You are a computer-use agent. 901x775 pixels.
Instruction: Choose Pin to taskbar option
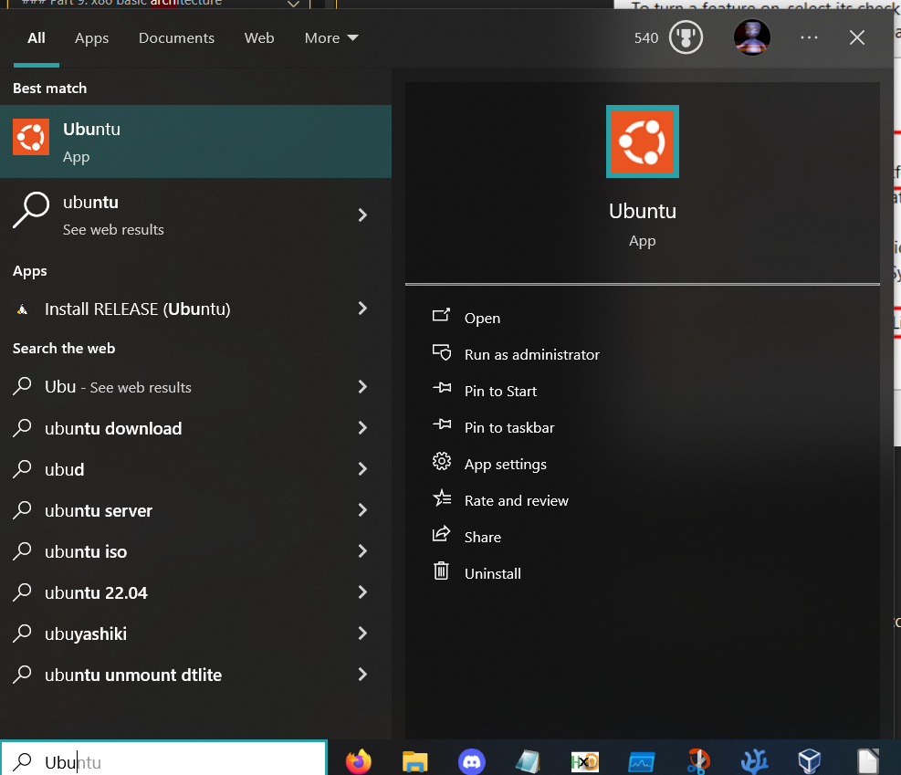(x=508, y=427)
